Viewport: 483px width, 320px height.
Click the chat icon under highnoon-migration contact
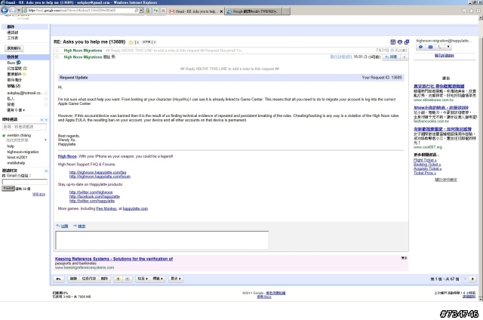click(420, 47)
